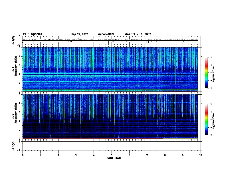Screen dimensions: 226x174
Task: Click the 'start UT = 5:10:2' label
Action: (138, 34)
